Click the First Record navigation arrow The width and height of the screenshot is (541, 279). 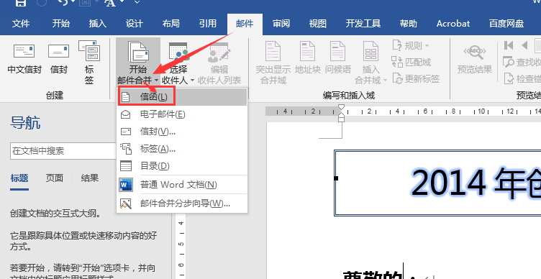pos(508,45)
